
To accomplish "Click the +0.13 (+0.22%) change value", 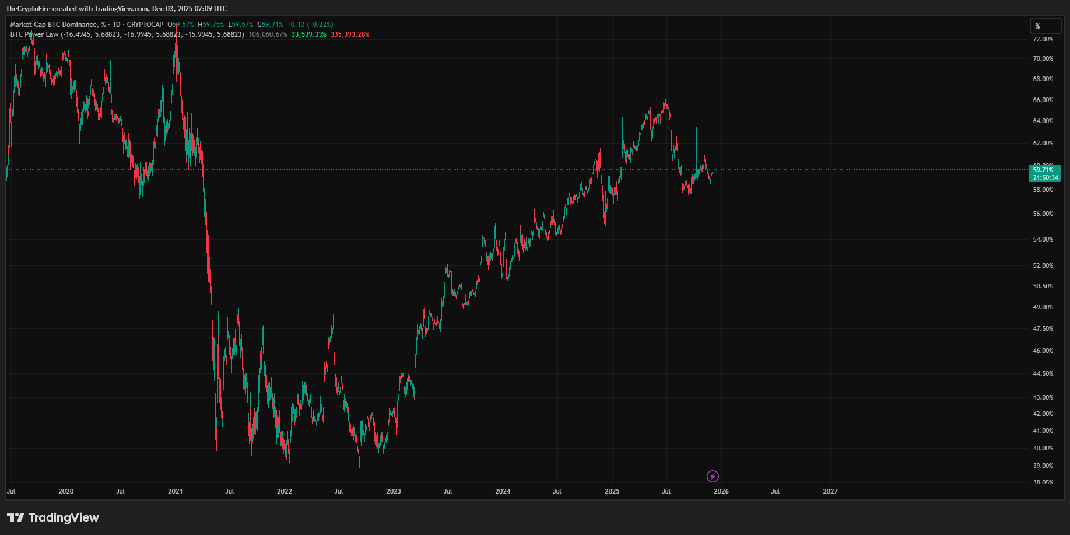I will click(x=310, y=25).
